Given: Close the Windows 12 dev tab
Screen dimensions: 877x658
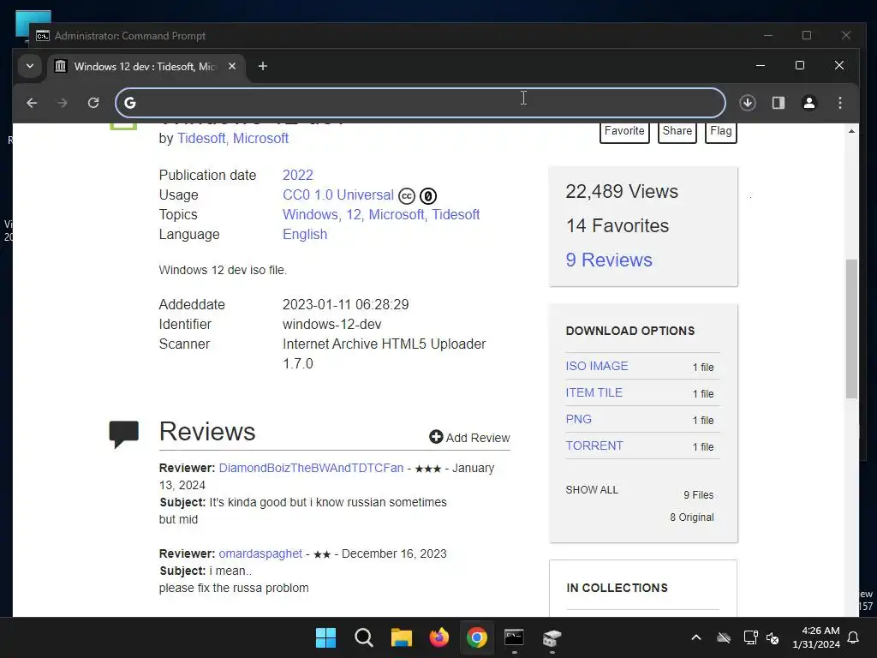Looking at the screenshot, I should click(231, 66).
